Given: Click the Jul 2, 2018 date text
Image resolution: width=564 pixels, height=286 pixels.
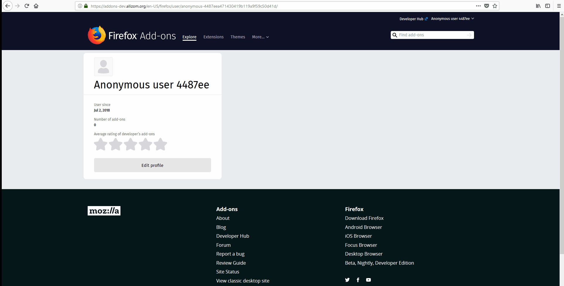Looking at the screenshot, I should pyautogui.click(x=102, y=110).
